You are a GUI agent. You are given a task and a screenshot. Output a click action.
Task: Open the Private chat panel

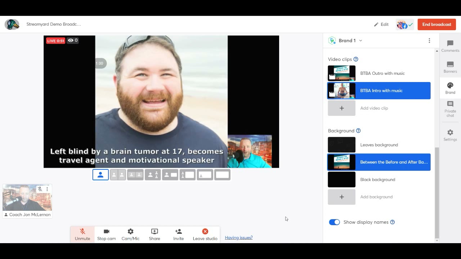pos(450,109)
